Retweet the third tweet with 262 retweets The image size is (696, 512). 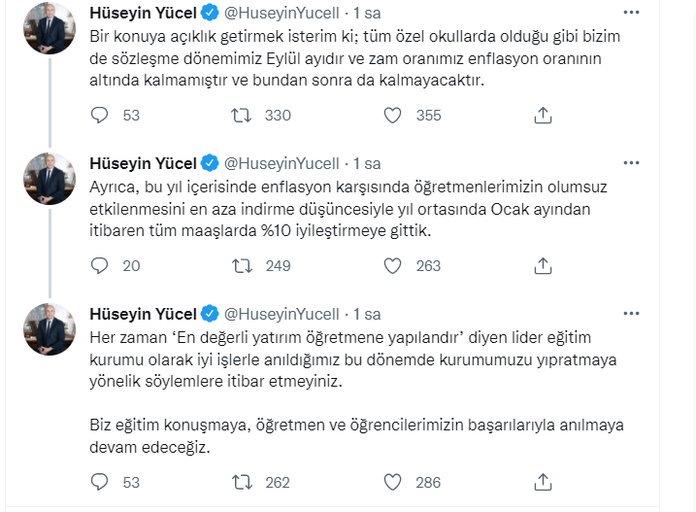[x=243, y=482]
